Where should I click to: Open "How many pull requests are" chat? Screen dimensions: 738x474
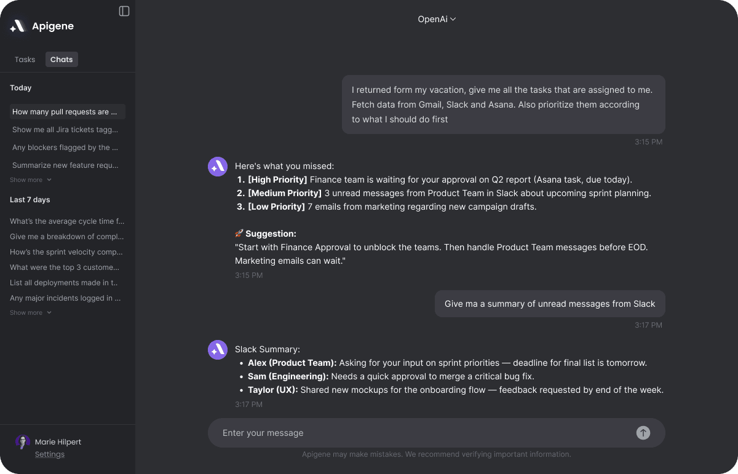click(x=68, y=112)
